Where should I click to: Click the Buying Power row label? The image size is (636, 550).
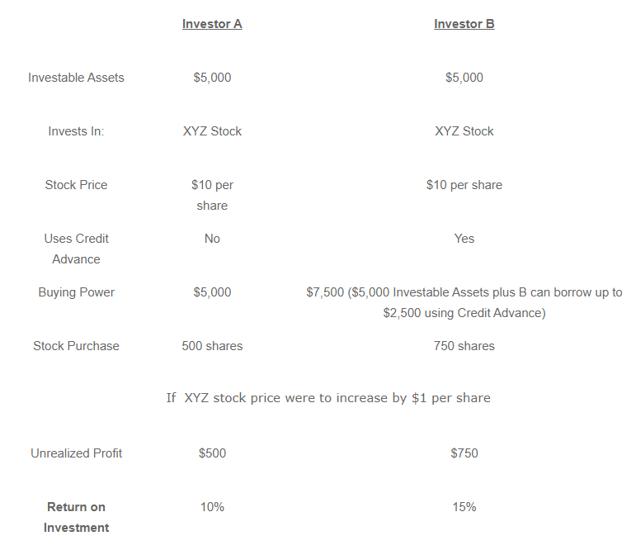coord(76,292)
